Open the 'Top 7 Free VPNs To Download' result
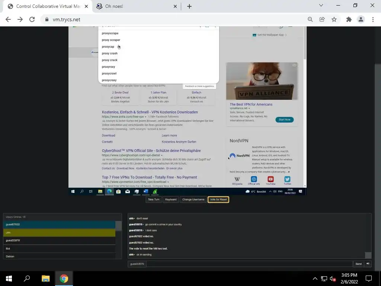The height and width of the screenshot is (286, 381). pyautogui.click(x=150, y=177)
